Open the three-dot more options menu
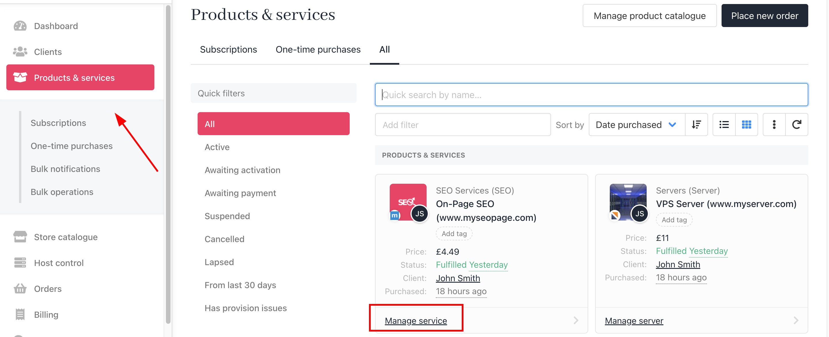The width and height of the screenshot is (829, 337). point(774,125)
